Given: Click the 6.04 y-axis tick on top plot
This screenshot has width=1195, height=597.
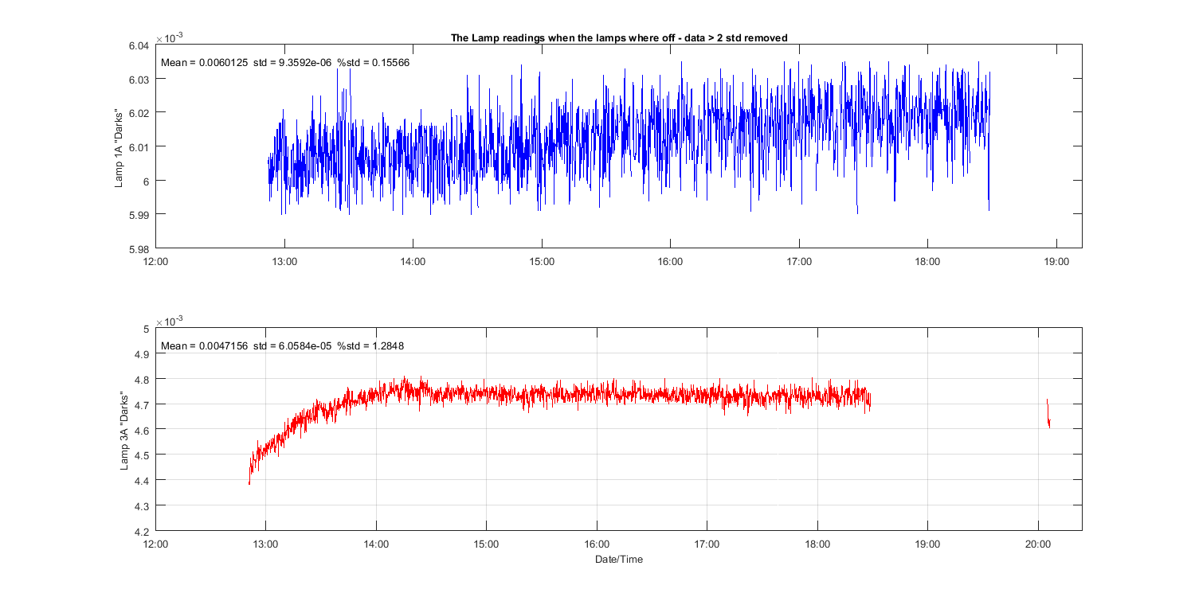Looking at the screenshot, I should pos(138,45).
